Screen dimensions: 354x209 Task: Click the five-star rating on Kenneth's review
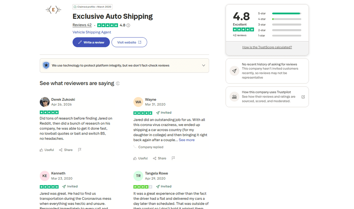tap(49, 187)
